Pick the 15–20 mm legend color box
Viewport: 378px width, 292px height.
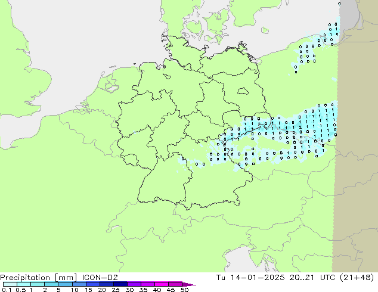click(x=93, y=284)
